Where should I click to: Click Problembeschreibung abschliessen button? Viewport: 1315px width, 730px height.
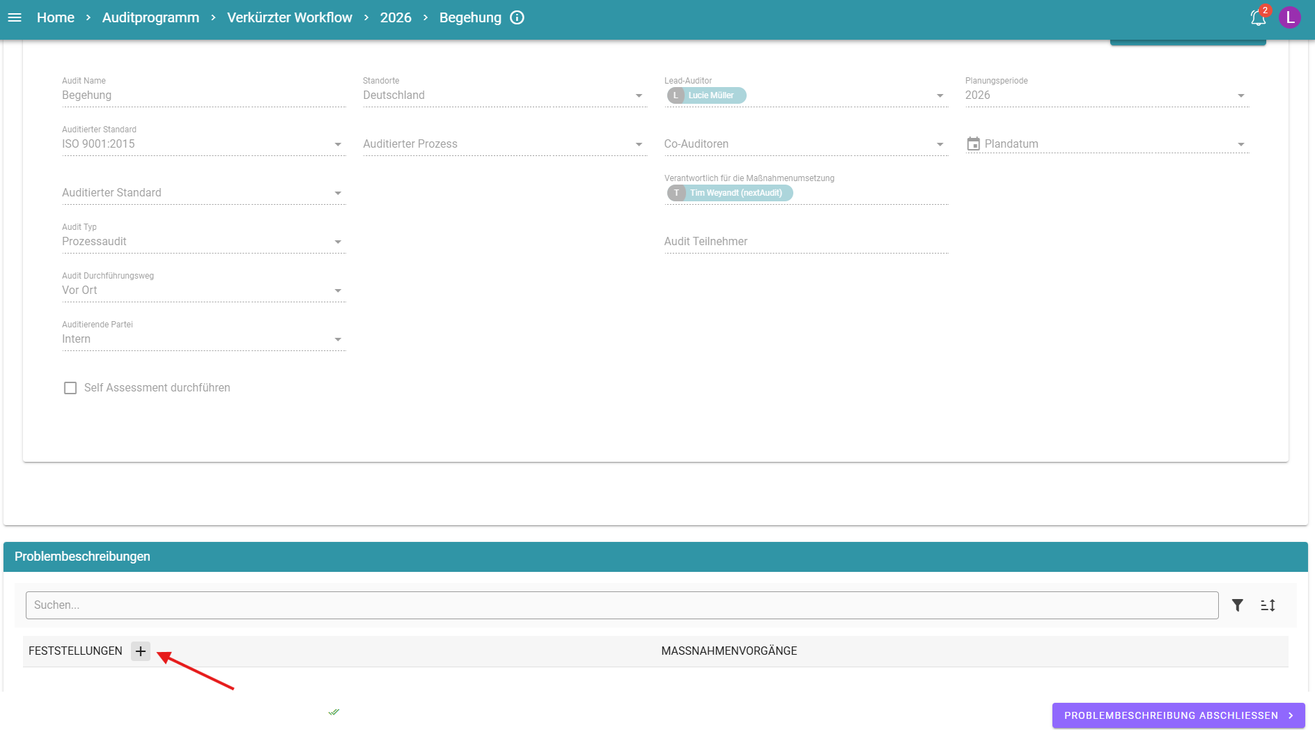coord(1178,715)
